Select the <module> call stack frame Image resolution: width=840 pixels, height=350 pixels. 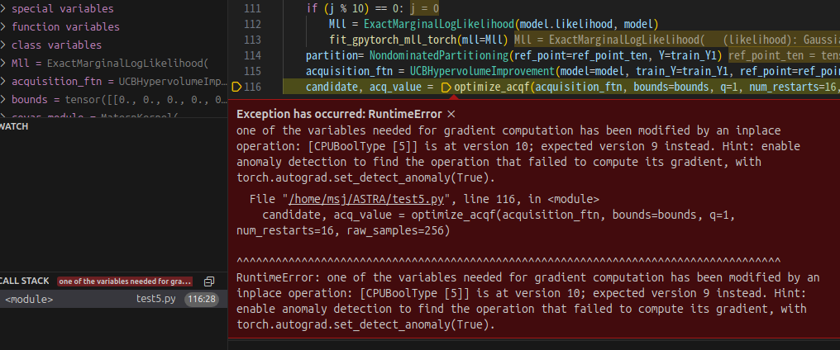pos(113,299)
